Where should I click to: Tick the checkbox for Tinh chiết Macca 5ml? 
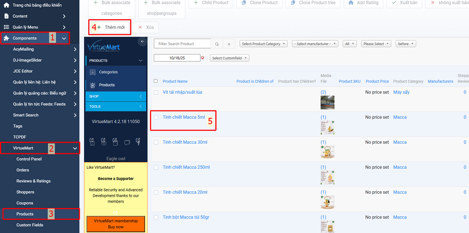156,117
